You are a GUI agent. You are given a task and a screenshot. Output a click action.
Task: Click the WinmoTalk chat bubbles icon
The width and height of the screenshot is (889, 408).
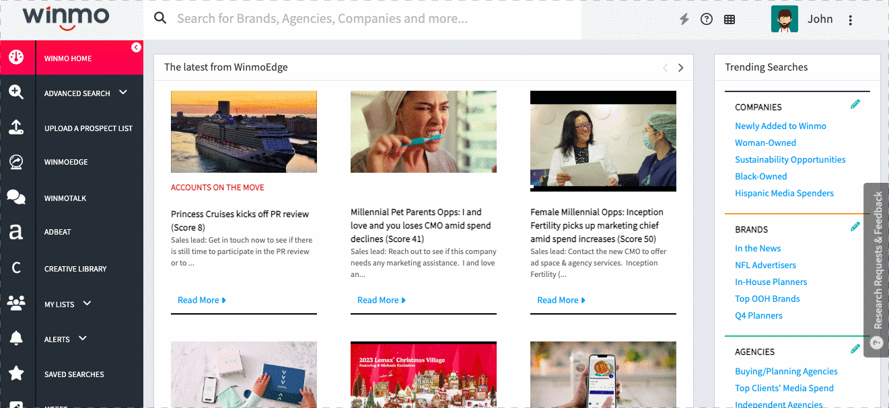click(x=16, y=198)
